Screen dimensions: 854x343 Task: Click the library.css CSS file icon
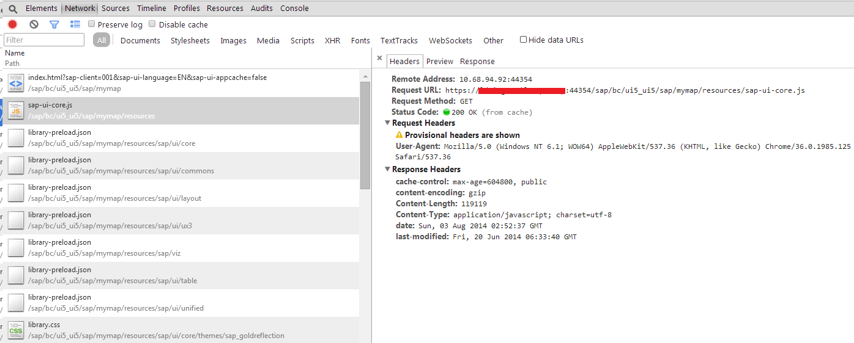coord(16,330)
